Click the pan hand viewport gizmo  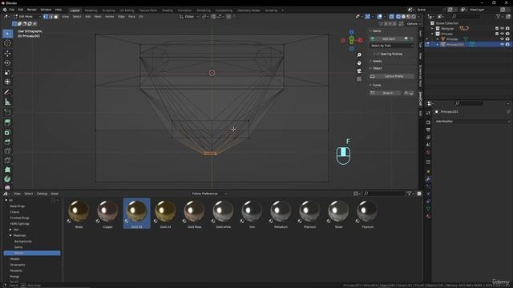pyautogui.click(x=359, y=62)
